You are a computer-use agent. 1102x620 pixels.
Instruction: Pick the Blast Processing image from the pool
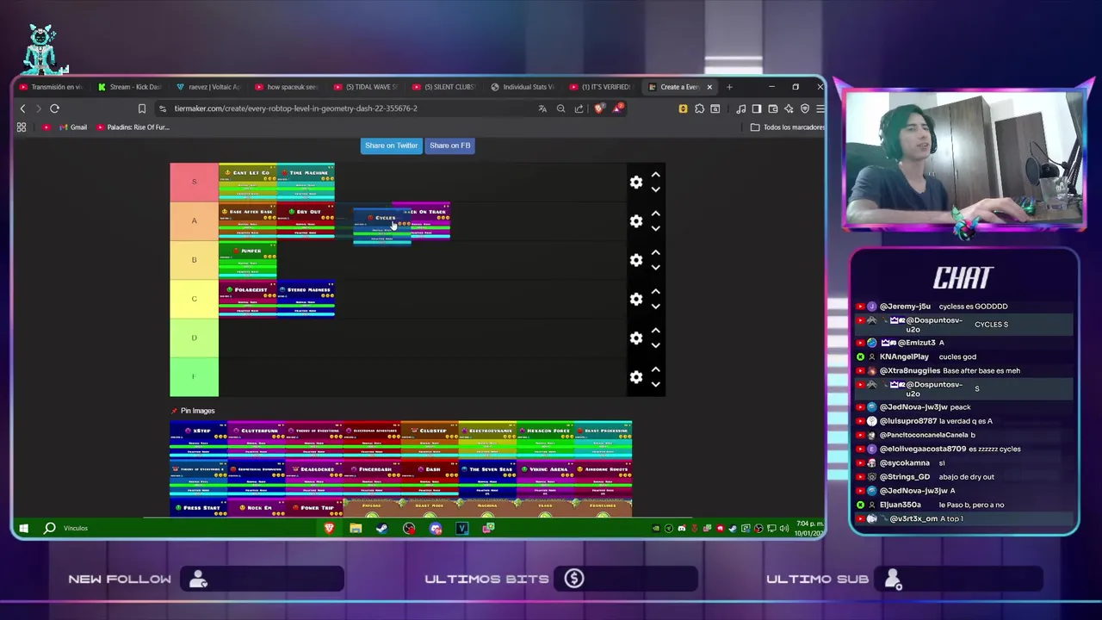click(x=603, y=439)
